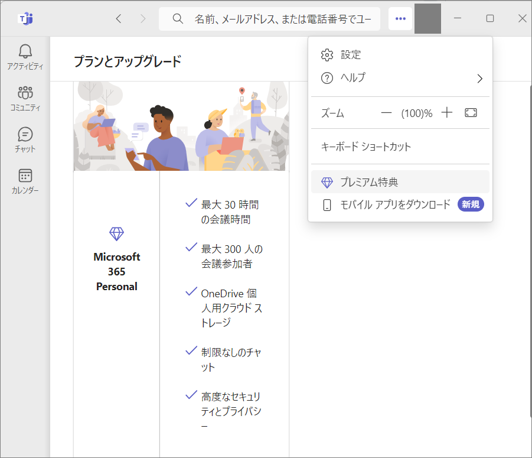Click the gray profile avatar picture
Viewport: 532px width, 458px height.
tap(427, 19)
